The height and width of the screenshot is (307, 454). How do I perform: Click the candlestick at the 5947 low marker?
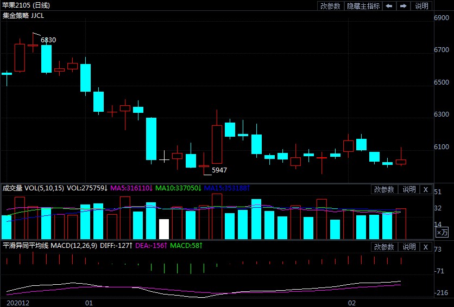[x=204, y=165]
